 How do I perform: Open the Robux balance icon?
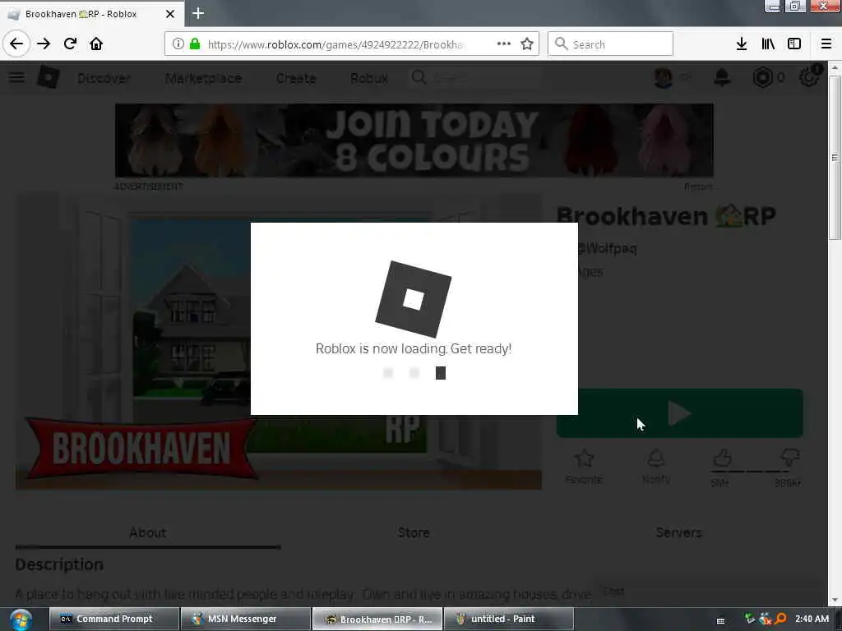762,78
